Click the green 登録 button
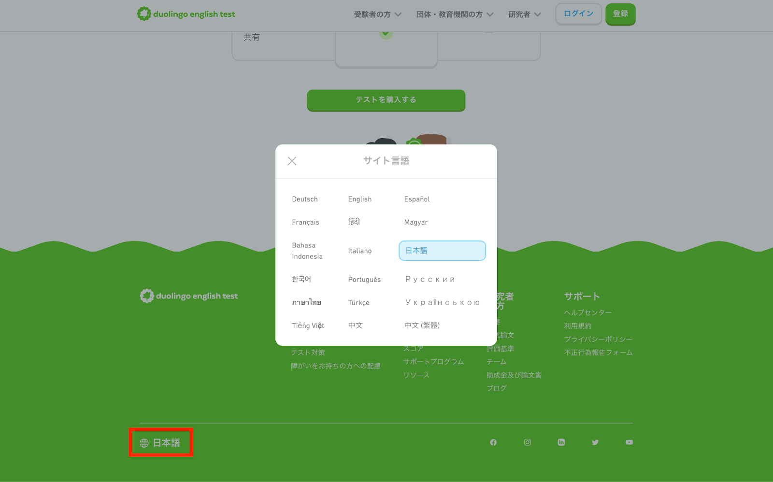This screenshot has width=773, height=482. 620,14
